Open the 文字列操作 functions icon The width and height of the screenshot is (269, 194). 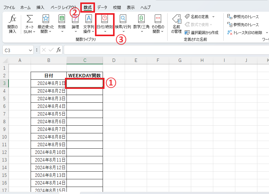pyautogui.click(x=89, y=19)
